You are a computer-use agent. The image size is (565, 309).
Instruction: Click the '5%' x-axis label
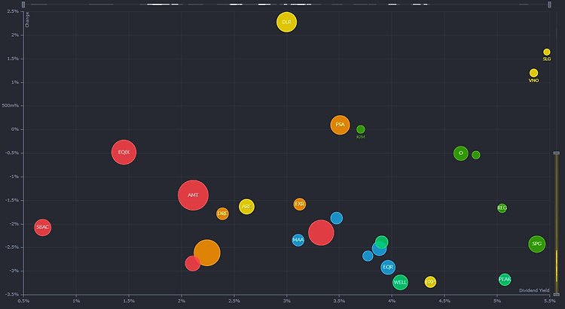pos(497,301)
